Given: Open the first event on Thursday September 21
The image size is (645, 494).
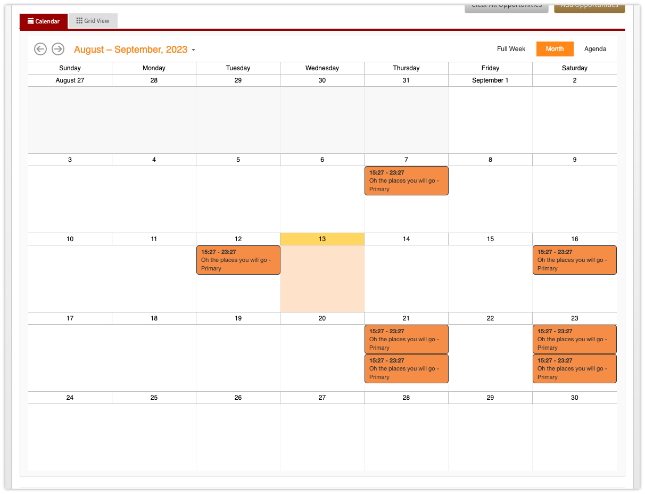Looking at the screenshot, I should point(407,340).
